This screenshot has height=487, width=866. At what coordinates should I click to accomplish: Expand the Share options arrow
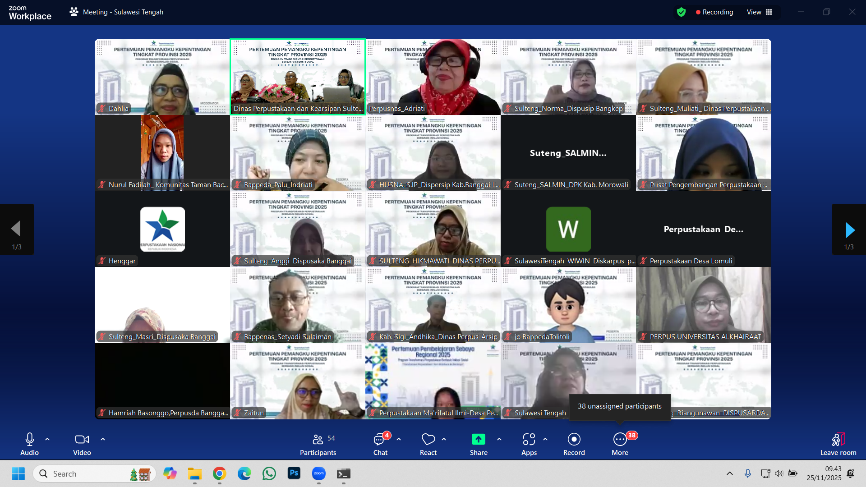point(499,439)
